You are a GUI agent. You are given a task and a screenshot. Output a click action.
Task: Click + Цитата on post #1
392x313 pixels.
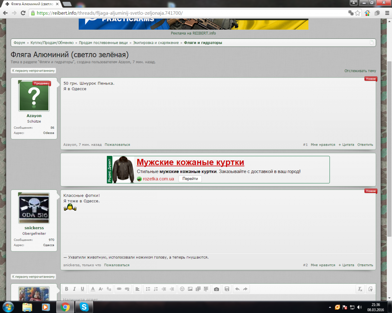pos(346,144)
